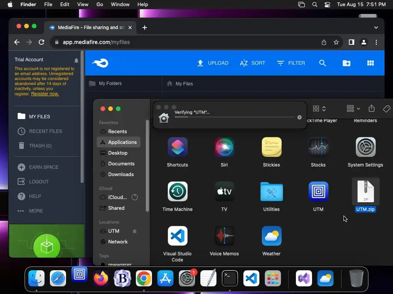Open MY FILES in MediaFire sidebar
The image size is (393, 294).
point(34,116)
